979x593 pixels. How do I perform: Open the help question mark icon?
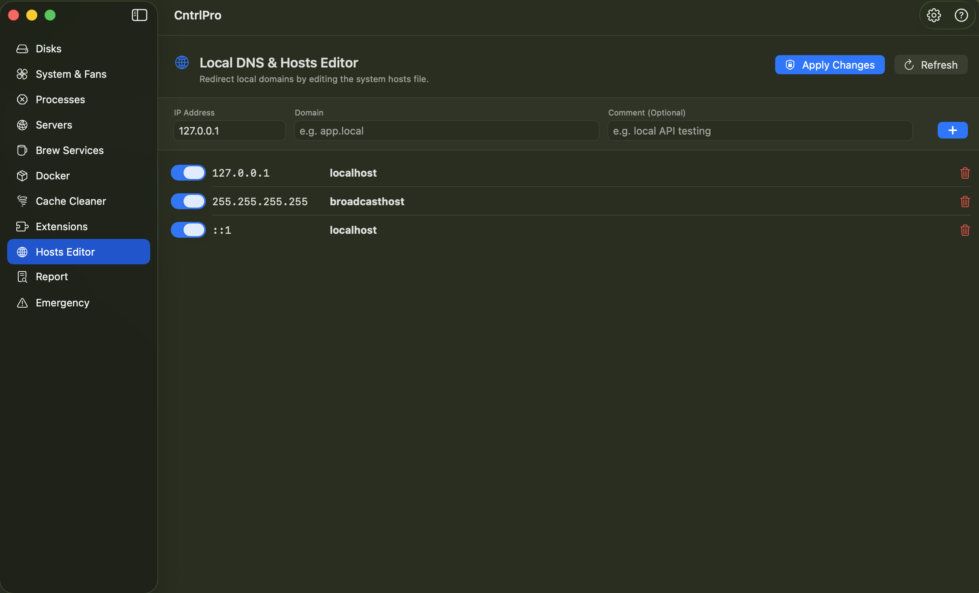click(961, 15)
